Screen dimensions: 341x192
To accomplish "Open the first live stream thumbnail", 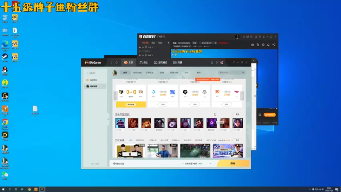I will pos(130,151).
